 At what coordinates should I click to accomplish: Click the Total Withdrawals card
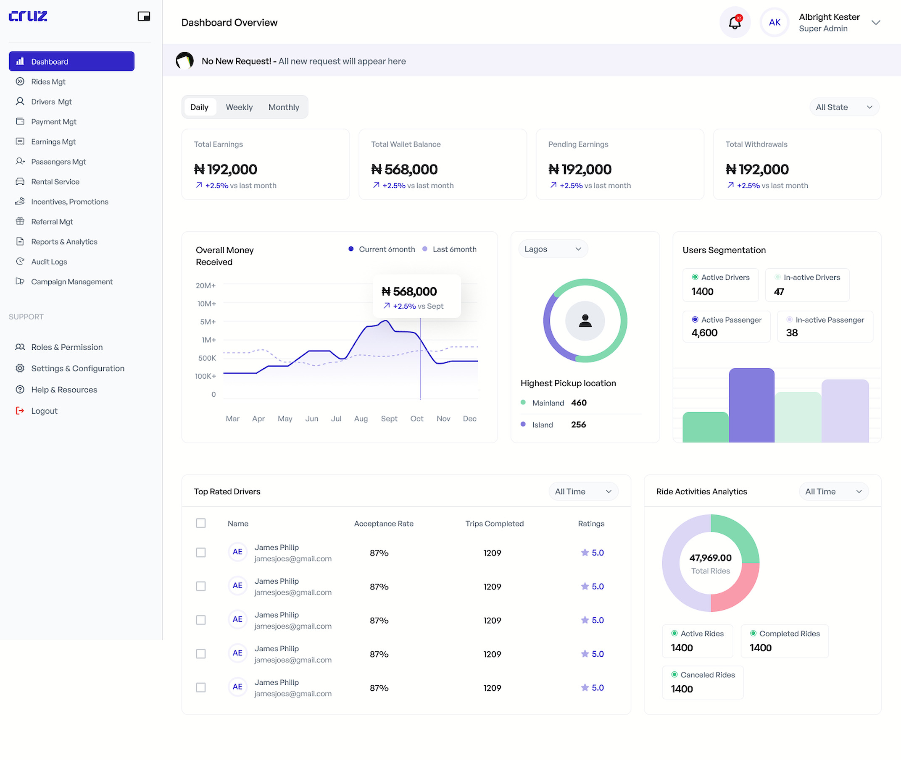(x=797, y=164)
